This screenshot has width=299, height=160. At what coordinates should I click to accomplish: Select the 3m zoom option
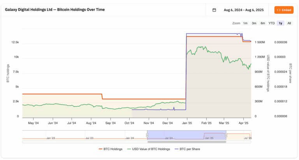(254, 23)
